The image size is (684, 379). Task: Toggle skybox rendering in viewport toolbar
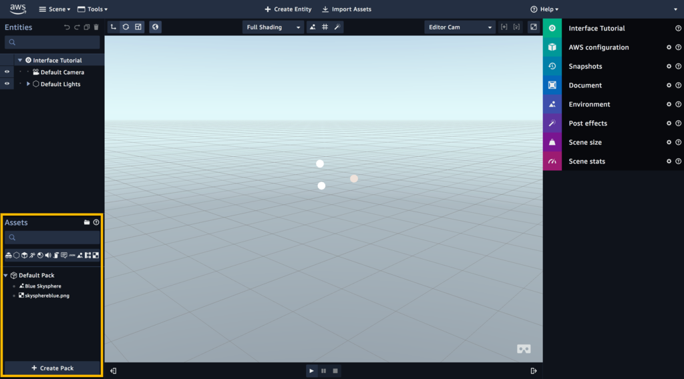[313, 27]
